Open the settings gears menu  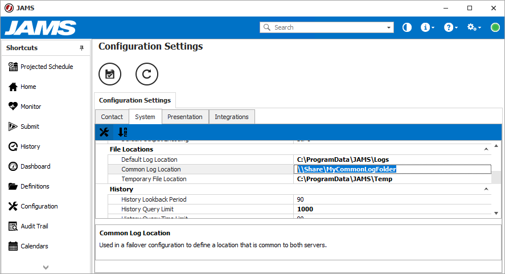pos(474,27)
